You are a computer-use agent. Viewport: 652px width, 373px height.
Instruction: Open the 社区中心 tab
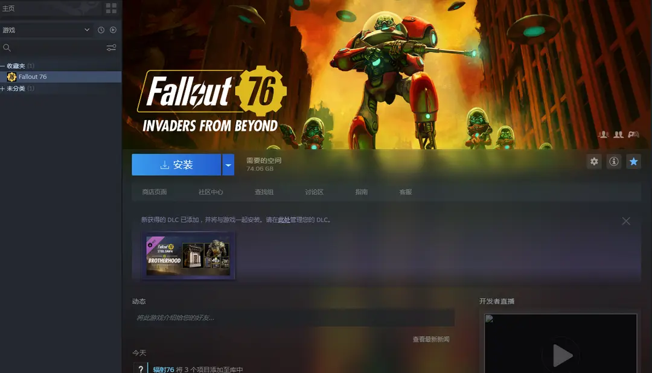(x=211, y=192)
